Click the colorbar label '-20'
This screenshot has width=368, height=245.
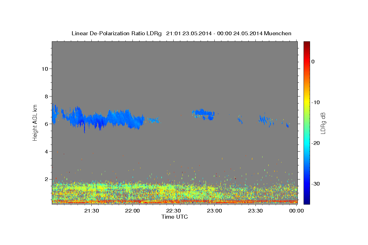316,143
